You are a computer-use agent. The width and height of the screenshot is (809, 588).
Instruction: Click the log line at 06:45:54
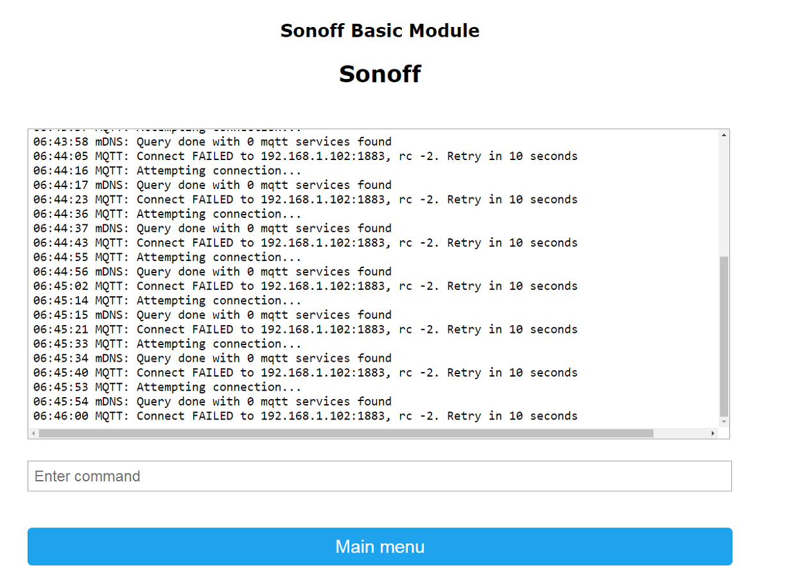(213, 402)
